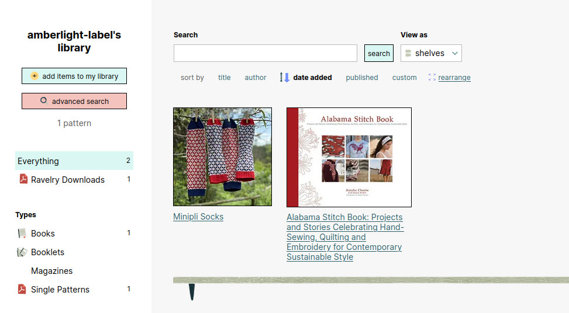Toggle the date added sort direction arrow

tap(284, 77)
